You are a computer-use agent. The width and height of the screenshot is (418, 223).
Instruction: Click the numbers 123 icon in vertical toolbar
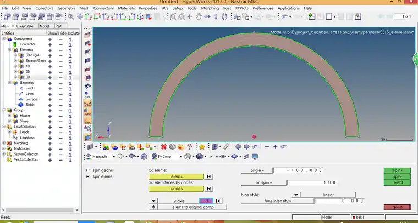click(x=87, y=95)
